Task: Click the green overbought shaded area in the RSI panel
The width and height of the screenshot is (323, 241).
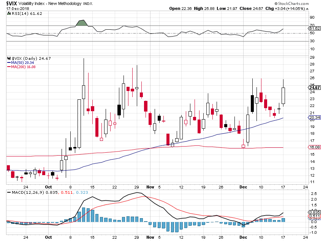Action: [x=82, y=23]
